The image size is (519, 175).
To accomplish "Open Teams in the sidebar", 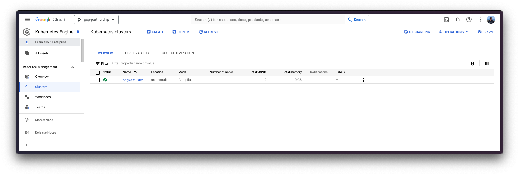I will 40,107.
